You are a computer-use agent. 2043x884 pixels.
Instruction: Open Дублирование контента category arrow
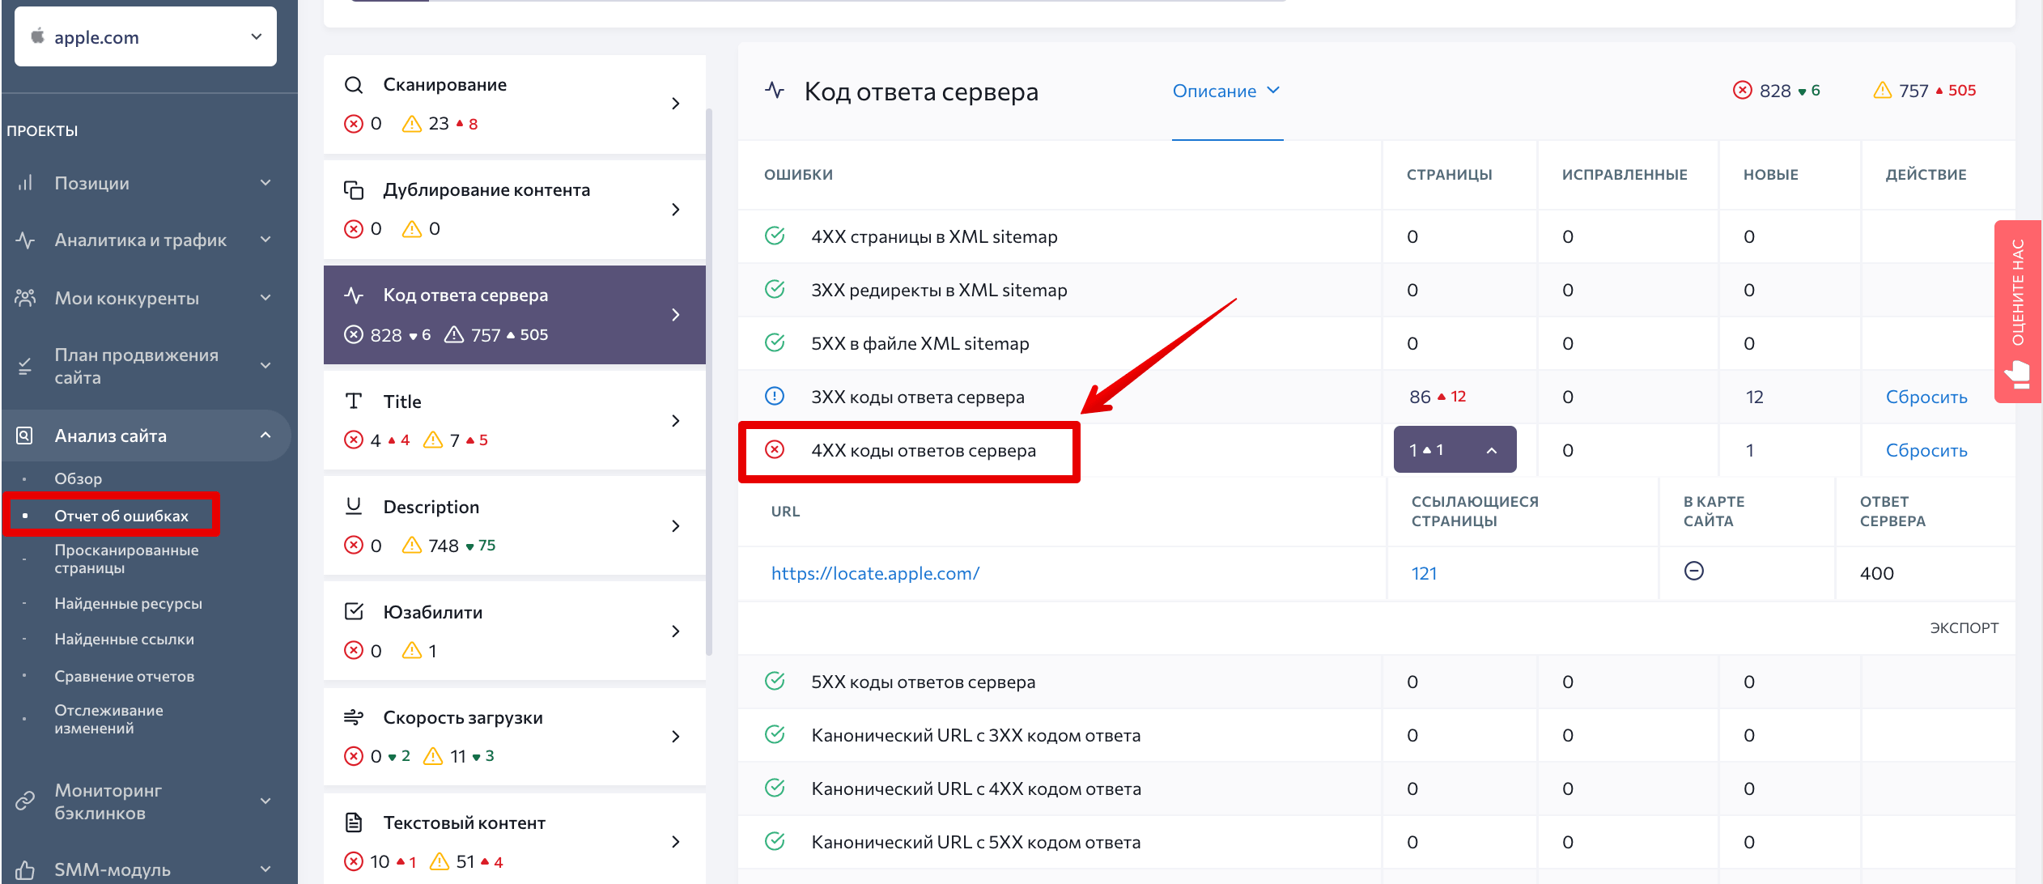click(676, 209)
